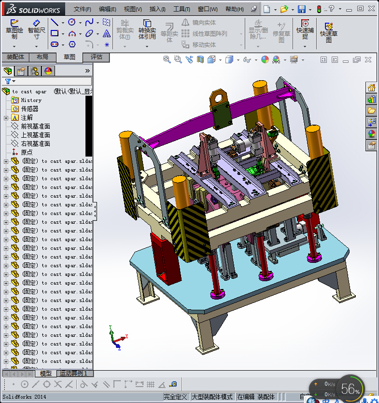The height and width of the screenshot is (403, 379).
Task: Click Convert Entities (转换实体引用) button
Action: coord(147,29)
